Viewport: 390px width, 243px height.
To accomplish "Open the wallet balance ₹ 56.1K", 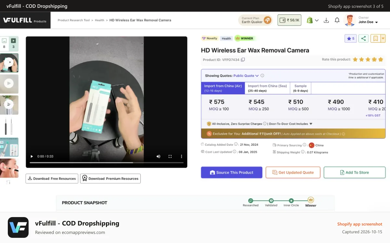I will pyautogui.click(x=289, y=20).
